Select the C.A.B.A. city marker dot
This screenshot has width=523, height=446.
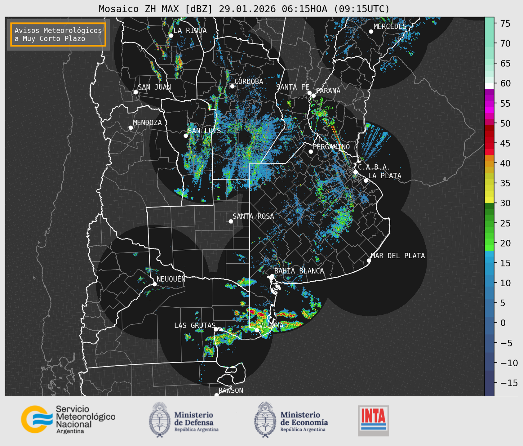click(356, 172)
